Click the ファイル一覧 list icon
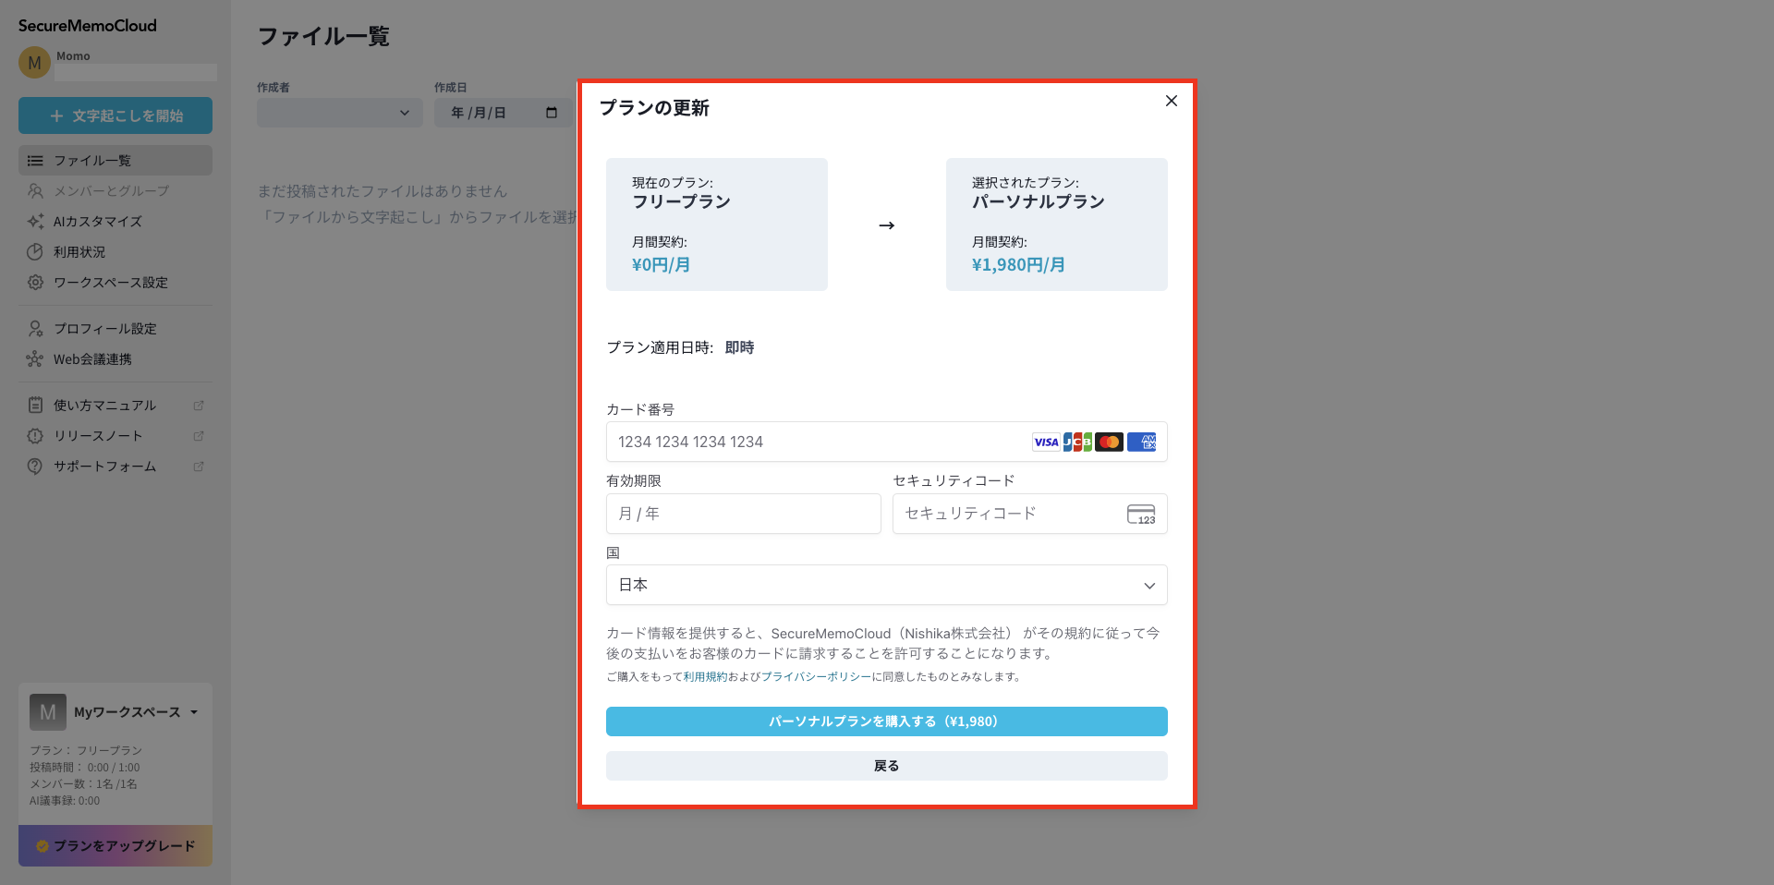This screenshot has width=1774, height=885. pyautogui.click(x=35, y=161)
